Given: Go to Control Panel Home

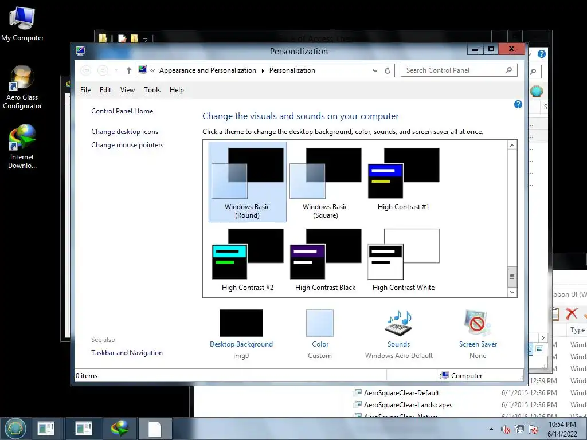Looking at the screenshot, I should click(122, 111).
